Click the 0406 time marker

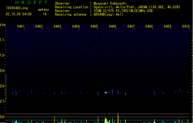113,26
